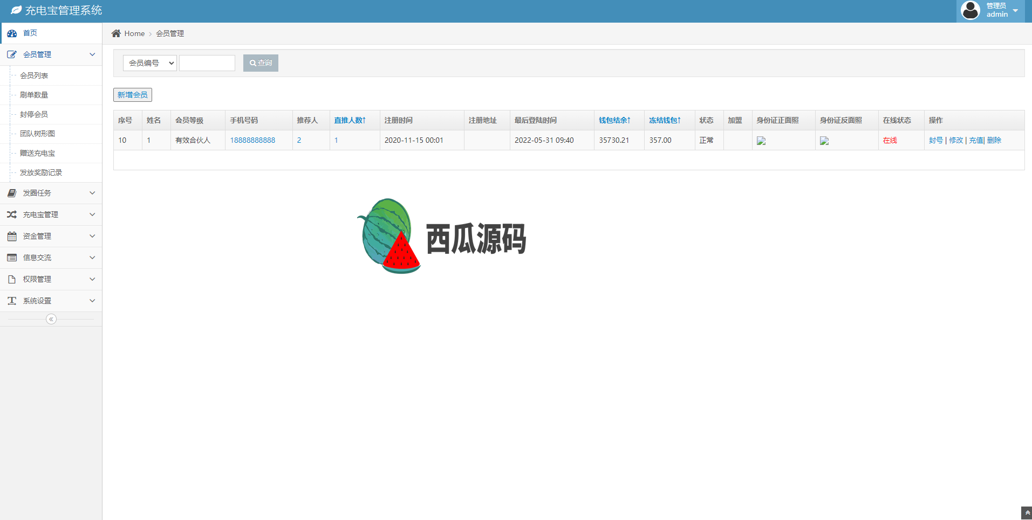Image resolution: width=1032 pixels, height=520 pixels.
Task: Click the 推荐人 value 2 link
Action: click(299, 140)
